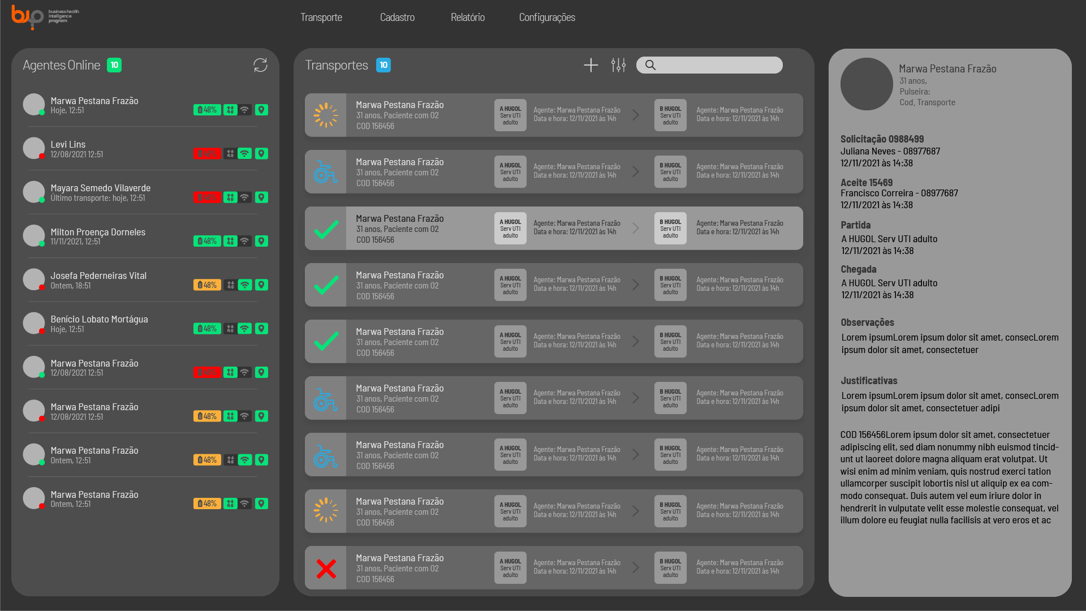Show Josefa Pederneiras Vital location pin

click(261, 285)
